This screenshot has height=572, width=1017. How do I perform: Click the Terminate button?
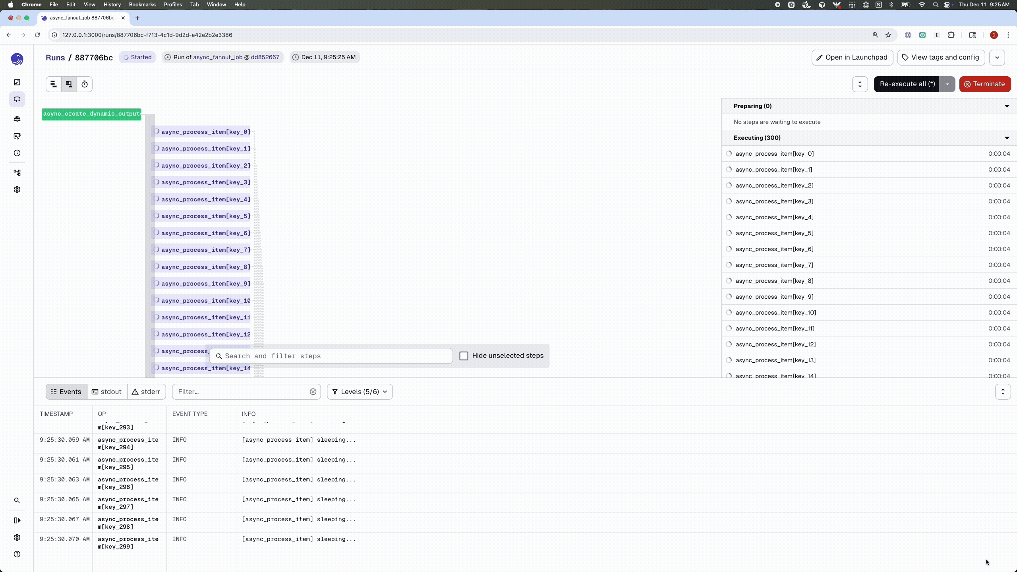[x=985, y=84]
